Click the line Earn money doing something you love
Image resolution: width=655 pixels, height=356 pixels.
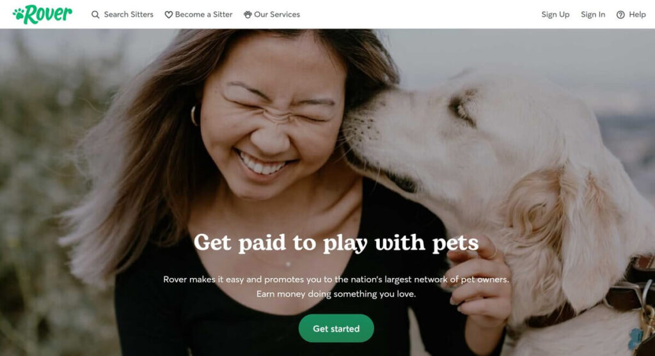point(336,294)
